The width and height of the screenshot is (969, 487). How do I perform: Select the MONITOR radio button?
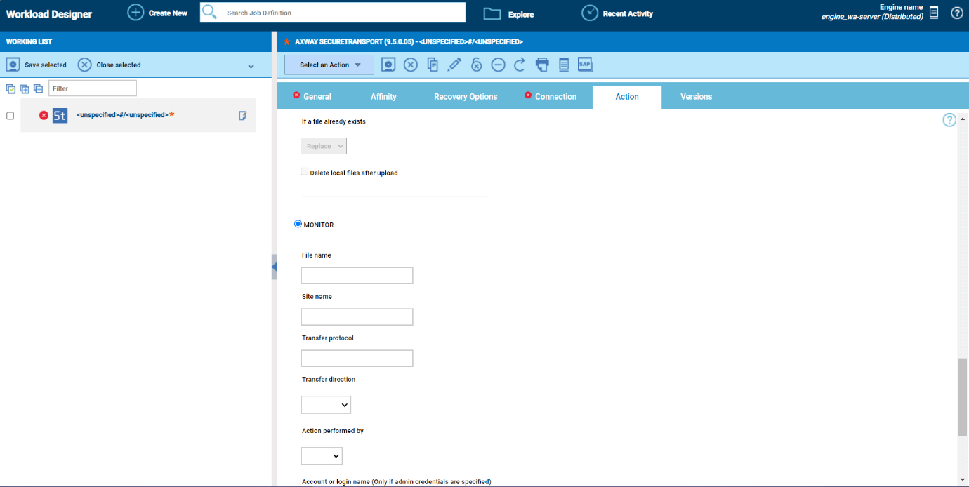298,223
